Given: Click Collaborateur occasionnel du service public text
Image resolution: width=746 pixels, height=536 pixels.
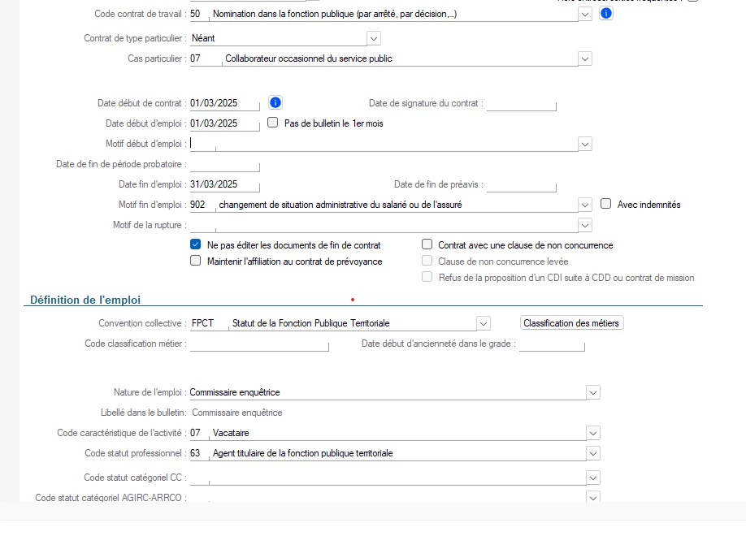Looking at the screenshot, I should coord(309,58).
